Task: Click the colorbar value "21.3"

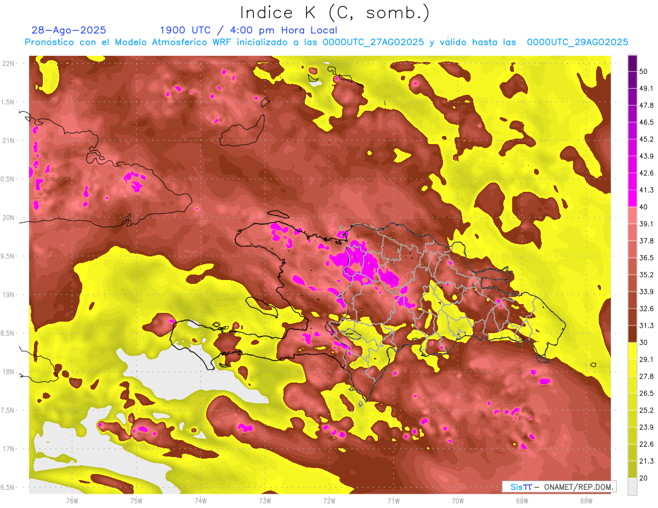Action: [646, 461]
